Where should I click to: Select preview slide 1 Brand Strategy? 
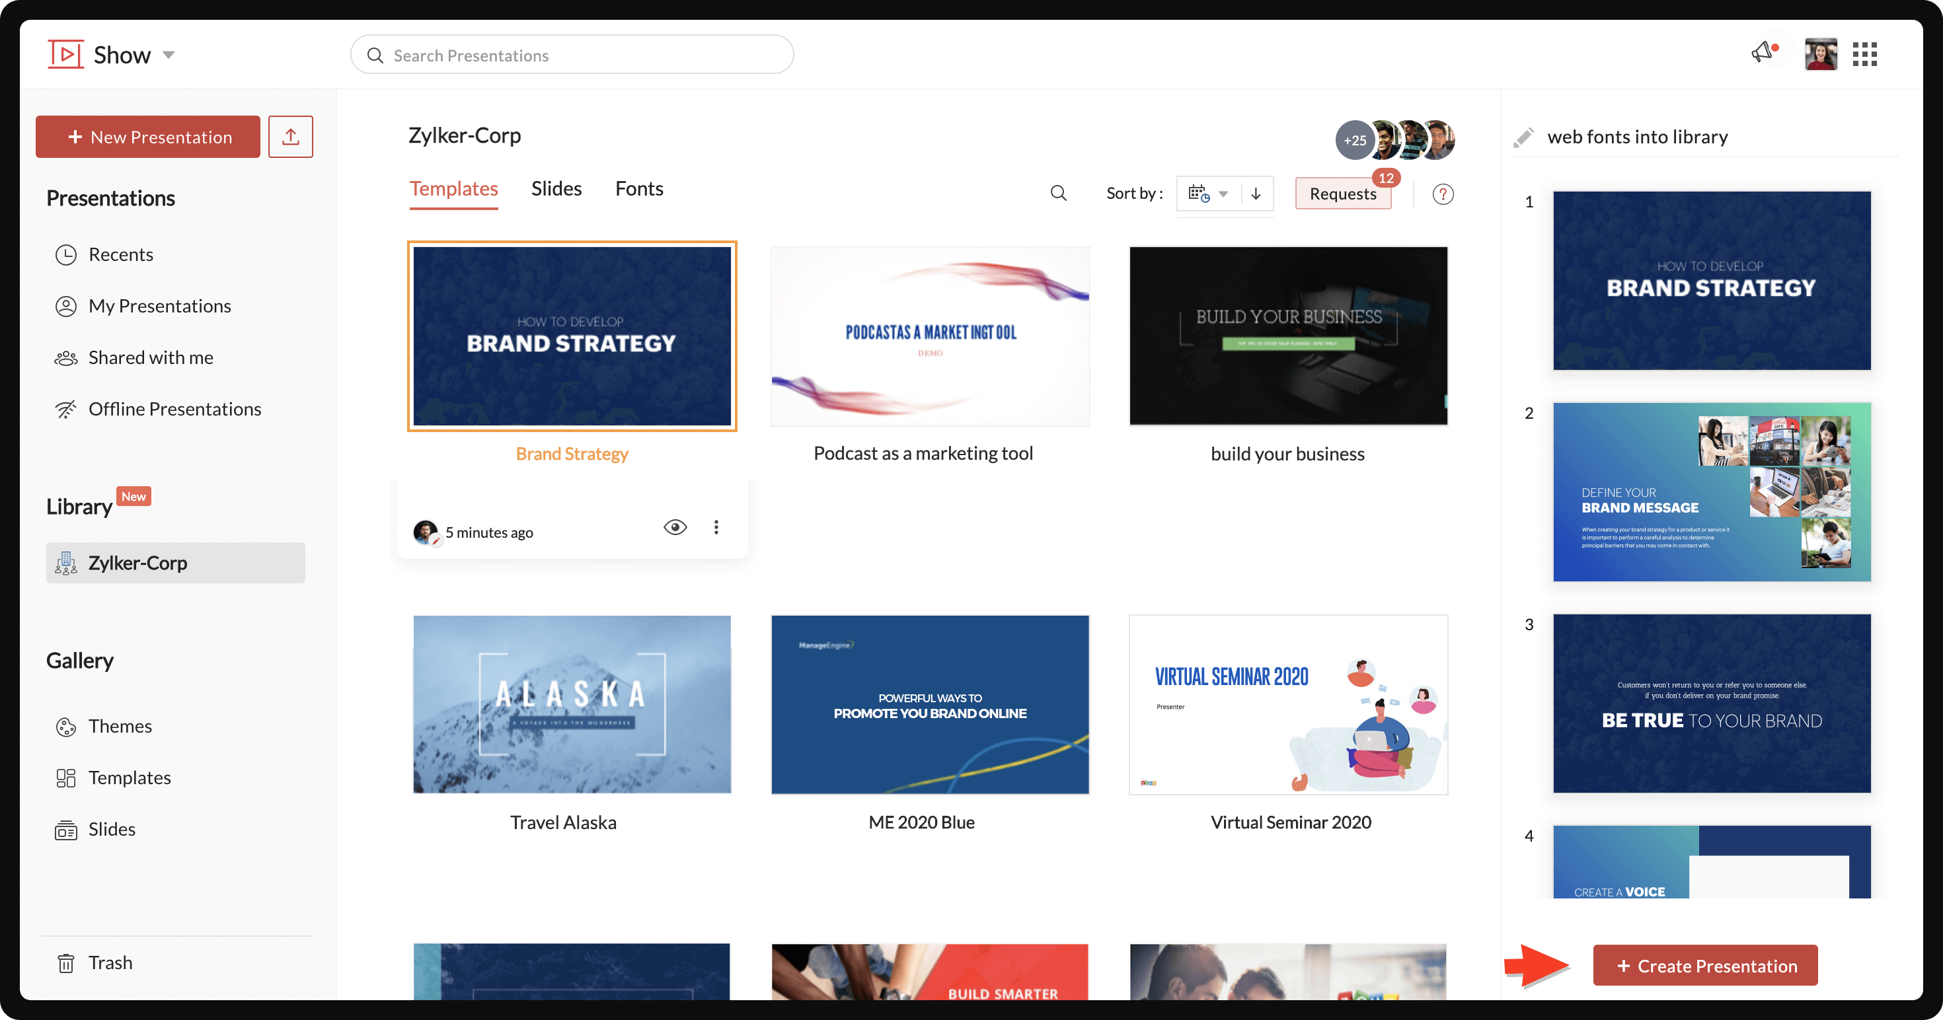point(1712,281)
